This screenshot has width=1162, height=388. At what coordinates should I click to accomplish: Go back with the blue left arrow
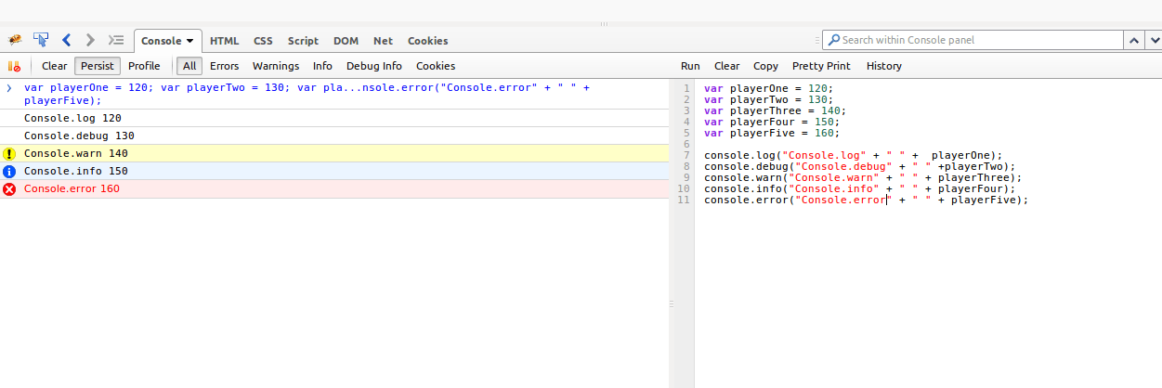[x=66, y=40]
